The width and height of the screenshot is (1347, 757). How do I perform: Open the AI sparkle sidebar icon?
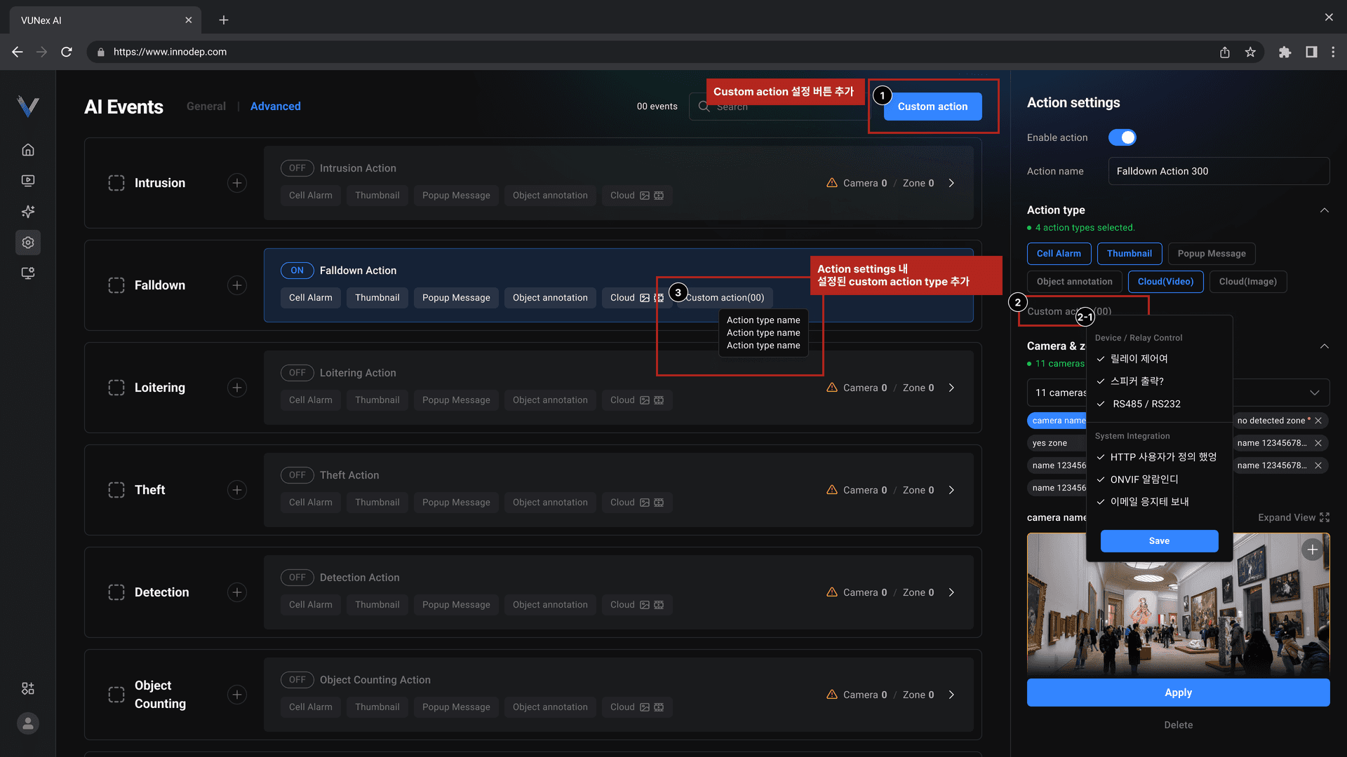click(28, 212)
